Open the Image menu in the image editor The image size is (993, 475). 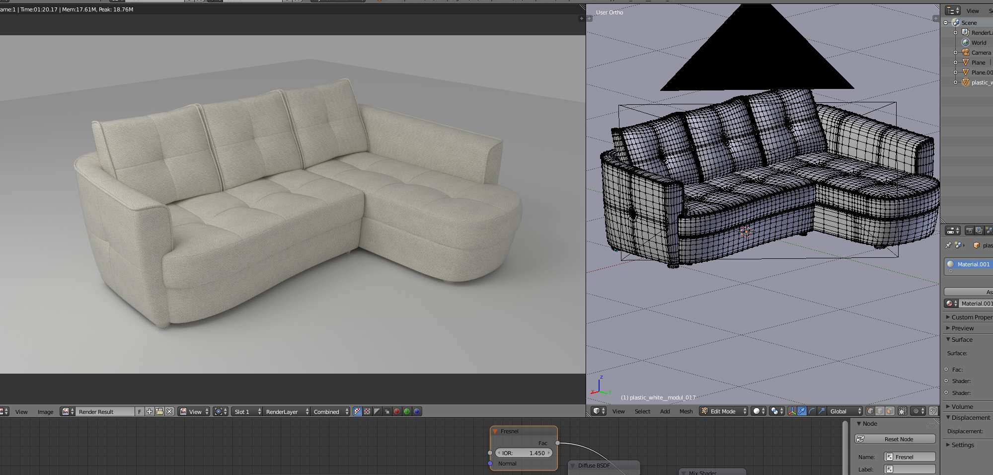pos(45,411)
